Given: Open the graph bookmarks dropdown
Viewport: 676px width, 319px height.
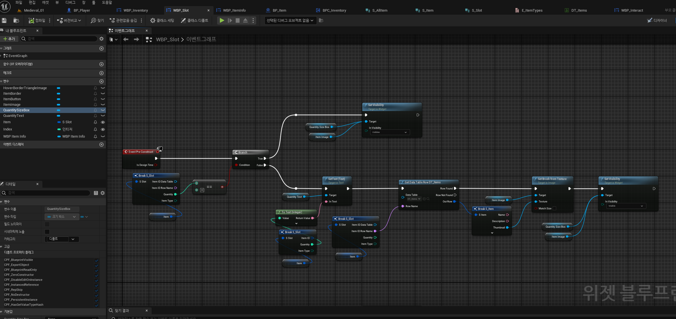Looking at the screenshot, I should point(113,40).
